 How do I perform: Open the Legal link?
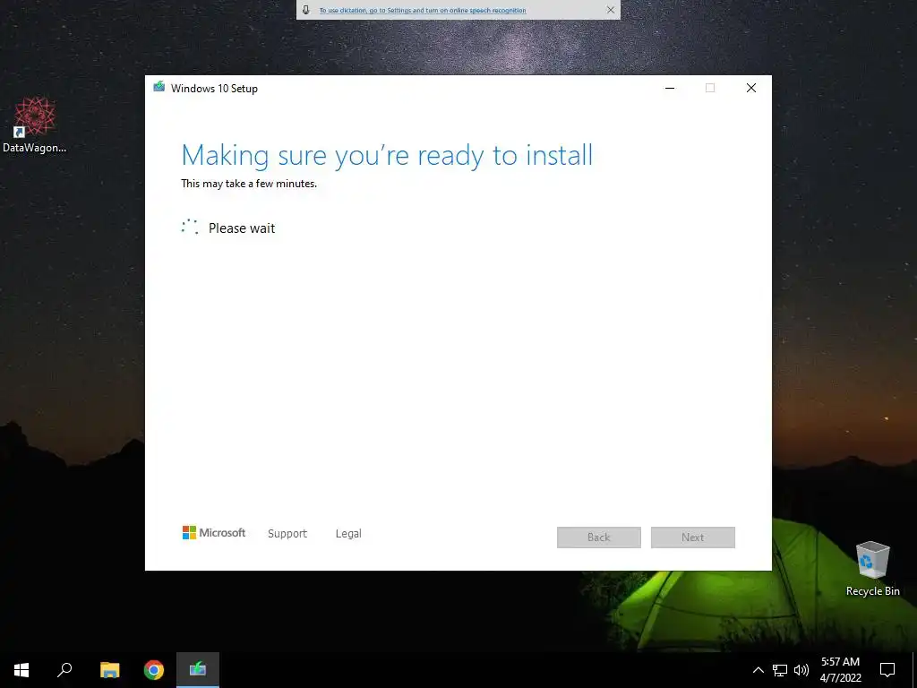[x=348, y=534]
